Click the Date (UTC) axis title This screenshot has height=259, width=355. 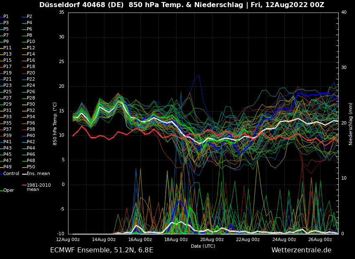pyautogui.click(x=203, y=246)
